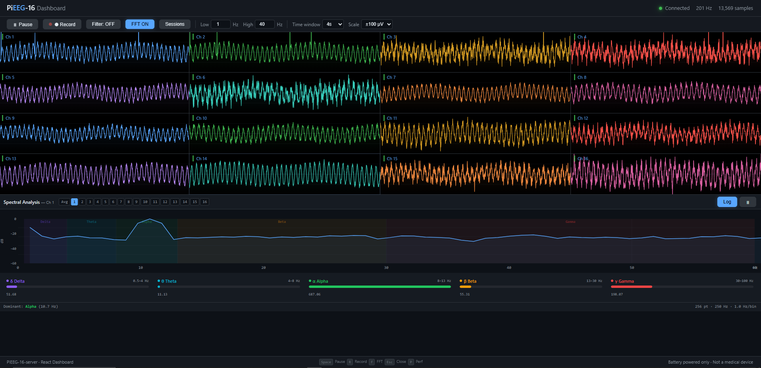Screen dimensions: 761x368
Task: Pause the live EEG stream
Action: click(22, 24)
